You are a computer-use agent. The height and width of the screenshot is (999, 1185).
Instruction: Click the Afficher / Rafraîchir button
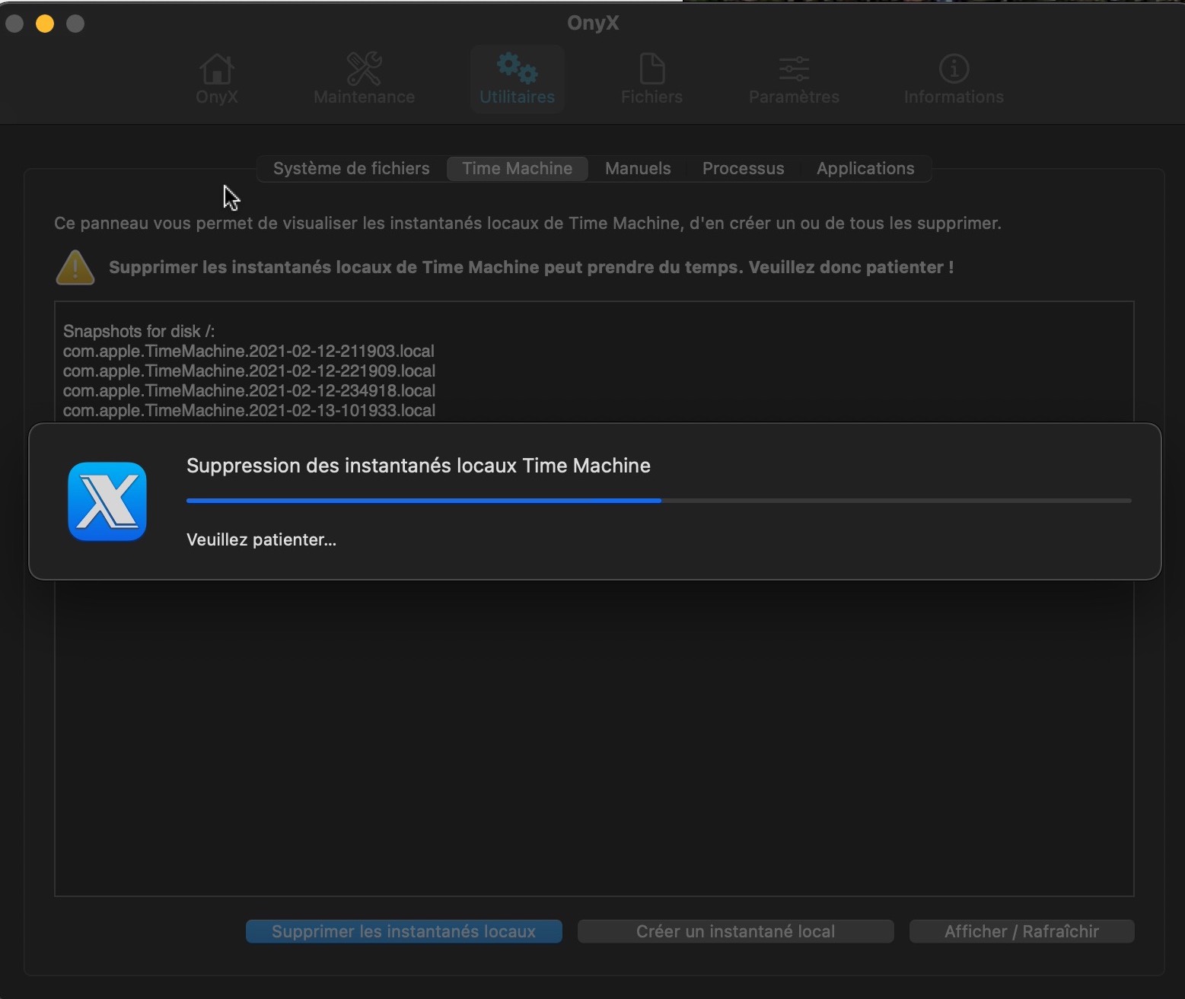click(x=1022, y=931)
